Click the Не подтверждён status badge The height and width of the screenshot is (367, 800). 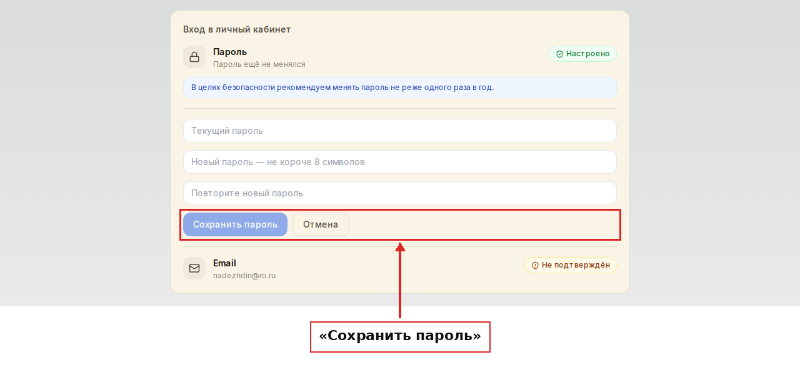(x=571, y=265)
